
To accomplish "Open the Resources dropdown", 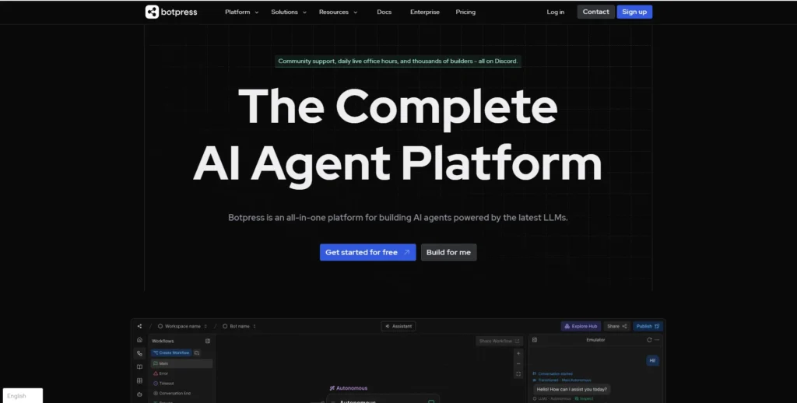I will [338, 12].
